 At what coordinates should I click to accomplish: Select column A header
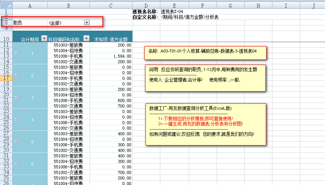pyautogui.click(x=30, y=6)
